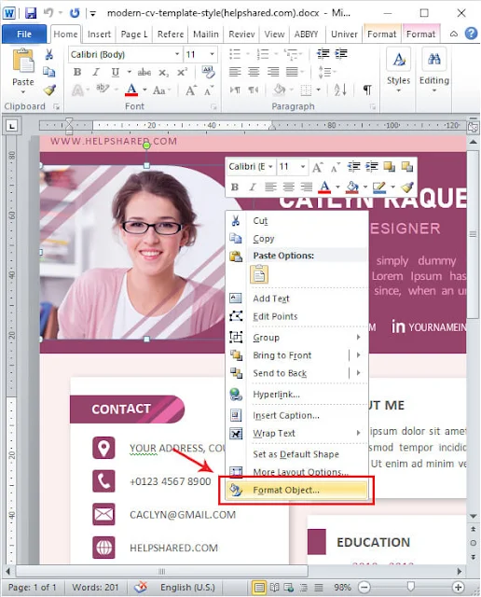Click the Paste clipboard icon in ribbon
481x597 pixels.
[x=23, y=61]
